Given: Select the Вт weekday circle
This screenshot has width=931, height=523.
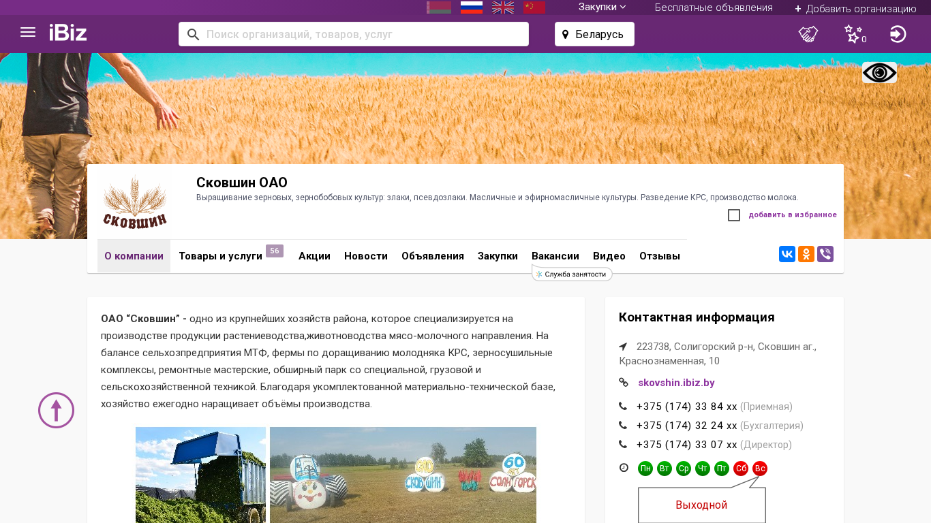Looking at the screenshot, I should tap(665, 469).
